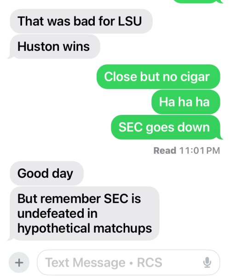The image size is (230, 276).
Task: Select the "Ha ha ha" sent message
Action: click(x=186, y=102)
